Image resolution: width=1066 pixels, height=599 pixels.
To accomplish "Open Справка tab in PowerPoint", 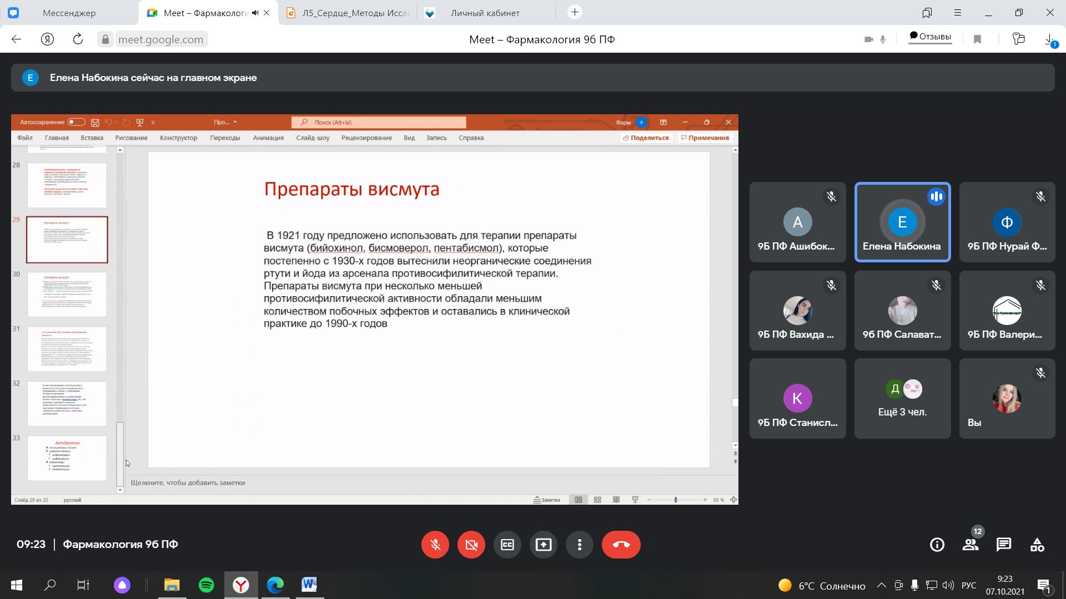I will click(x=471, y=138).
